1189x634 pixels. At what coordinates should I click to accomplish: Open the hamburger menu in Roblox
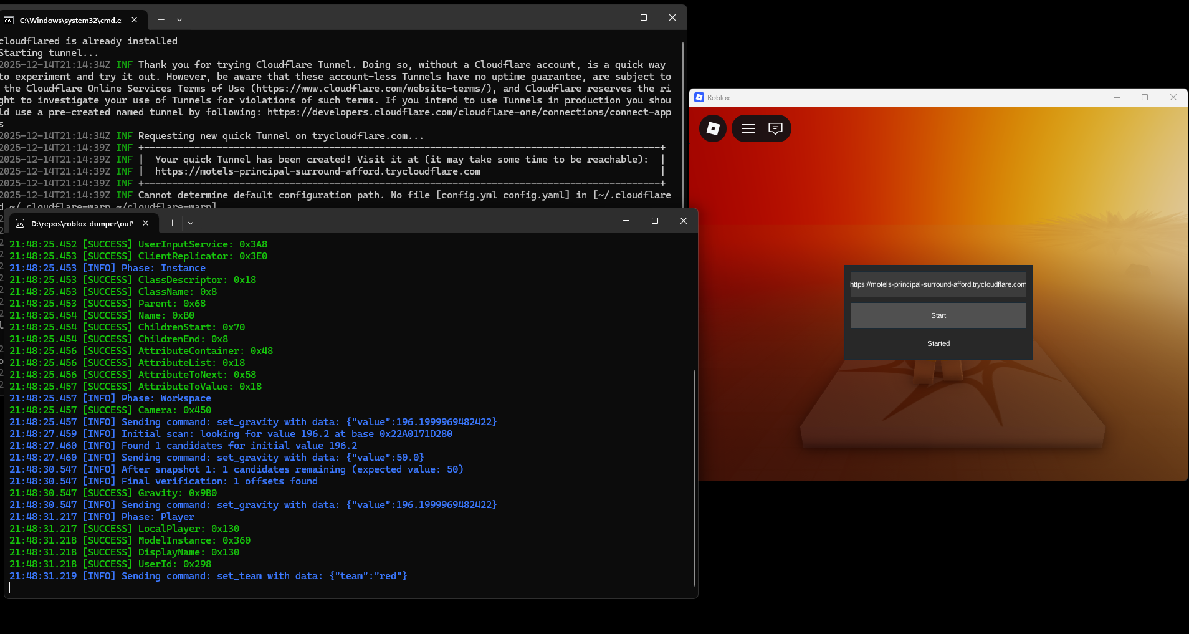(748, 128)
